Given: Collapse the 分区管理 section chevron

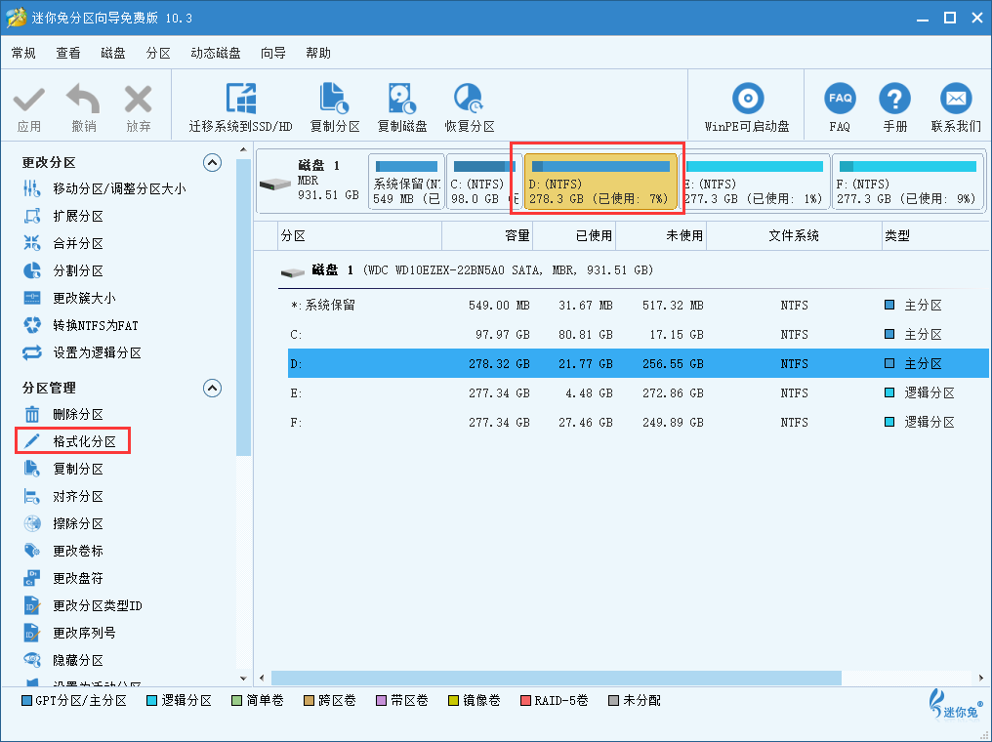Looking at the screenshot, I should [212, 388].
